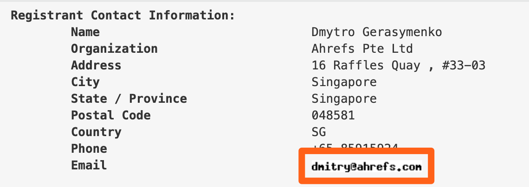Select the organization value Ahrefs Pte Ltd
Image resolution: width=529 pixels, height=187 pixels.
[362, 49]
